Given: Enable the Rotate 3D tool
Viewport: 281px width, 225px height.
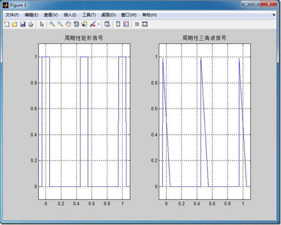Looking at the screenshot, I should pos(76,24).
